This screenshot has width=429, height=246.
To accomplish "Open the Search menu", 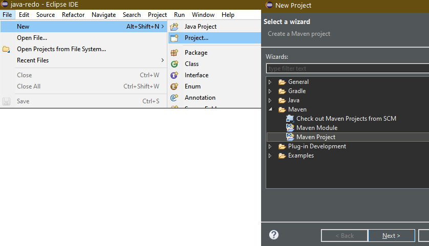I will (132, 15).
